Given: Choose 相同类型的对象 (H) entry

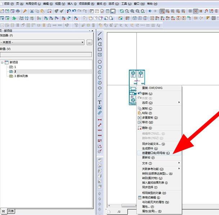Looking at the screenshot, I should pyautogui.click(x=159, y=193).
